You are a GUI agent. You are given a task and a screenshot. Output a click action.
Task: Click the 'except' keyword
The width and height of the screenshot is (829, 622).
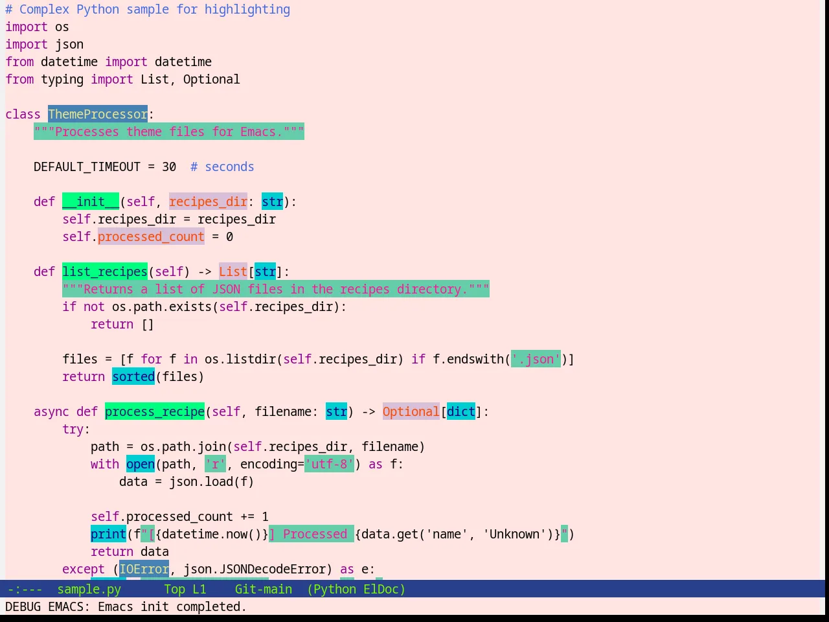click(84, 569)
